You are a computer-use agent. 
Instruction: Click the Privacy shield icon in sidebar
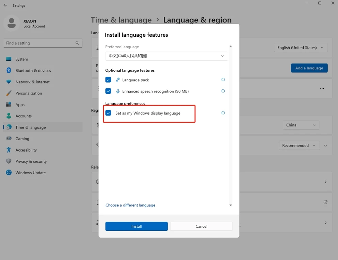click(9, 161)
